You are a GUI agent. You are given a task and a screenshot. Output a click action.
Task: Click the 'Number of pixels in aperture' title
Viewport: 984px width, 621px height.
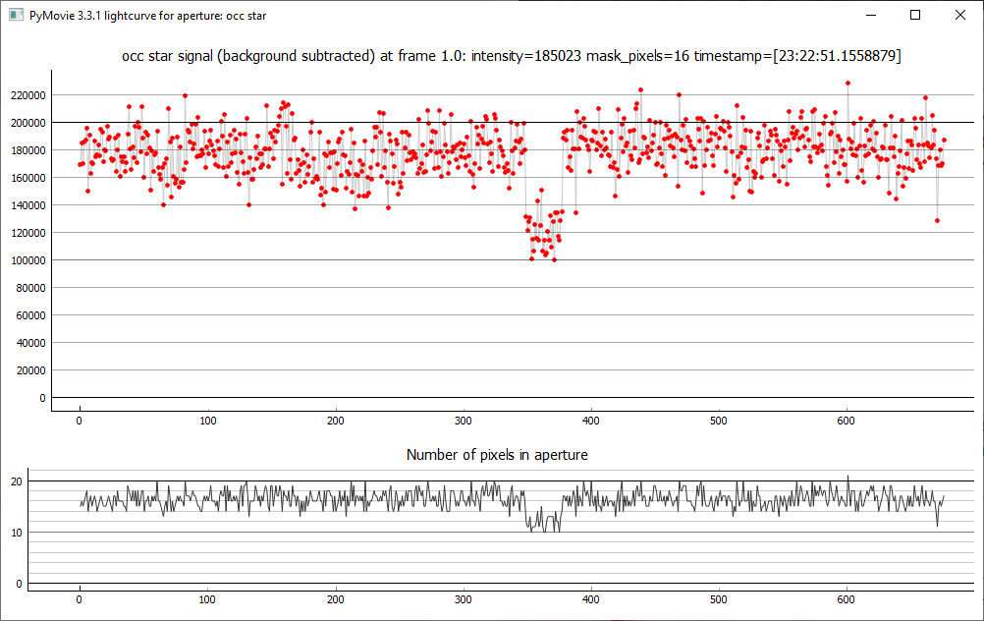(497, 455)
